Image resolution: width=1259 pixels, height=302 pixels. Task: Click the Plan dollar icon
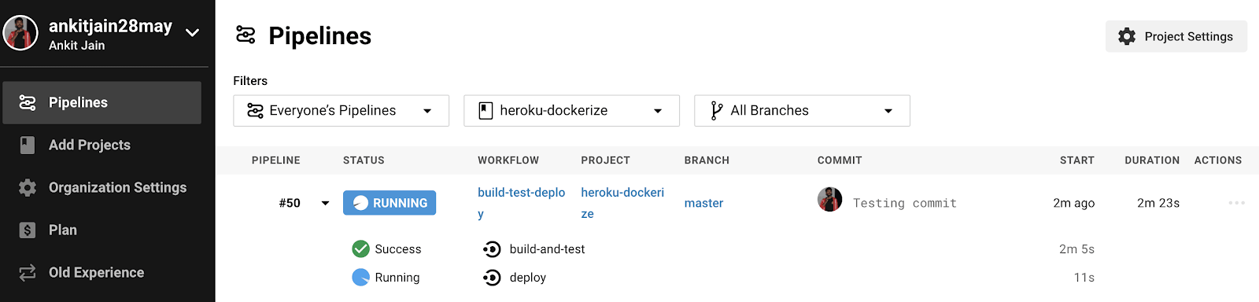(28, 230)
